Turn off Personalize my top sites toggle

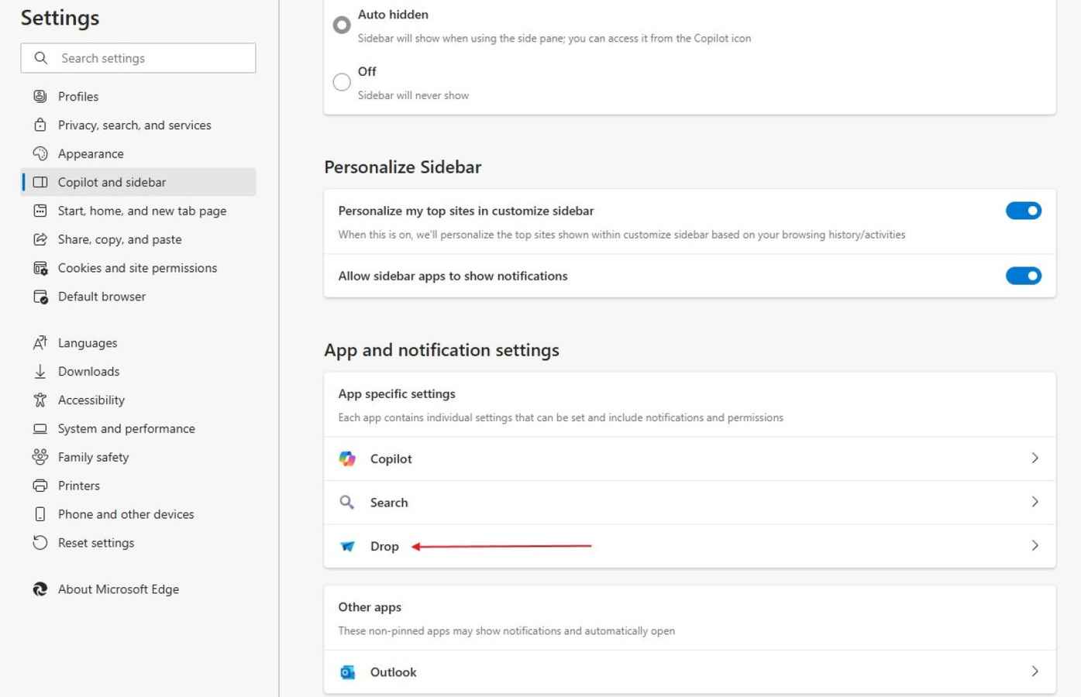(x=1023, y=211)
